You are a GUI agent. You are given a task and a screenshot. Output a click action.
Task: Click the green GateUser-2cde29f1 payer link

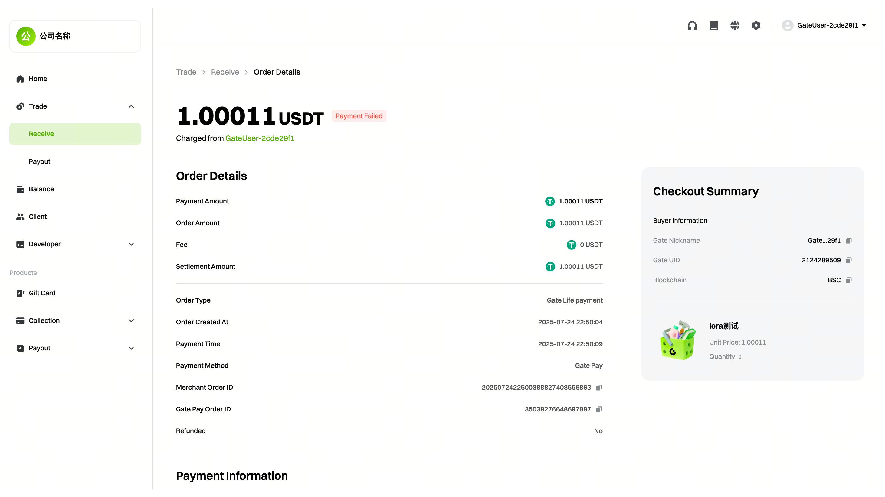pos(259,138)
